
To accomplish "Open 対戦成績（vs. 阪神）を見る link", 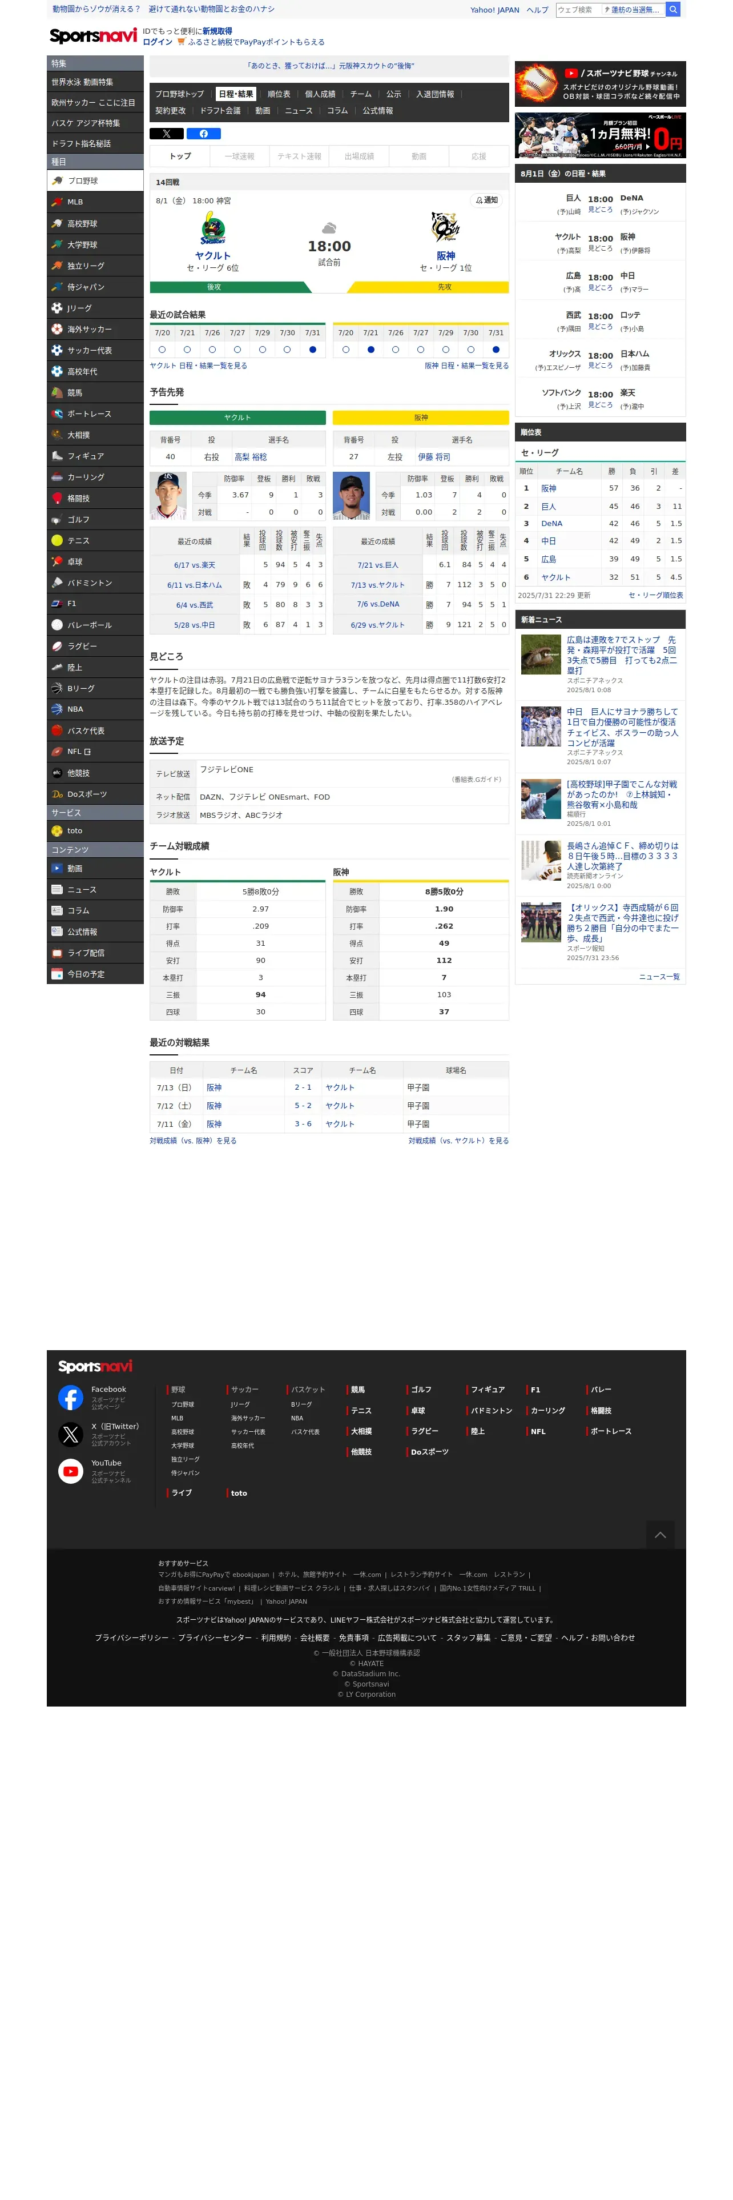I will (193, 1141).
